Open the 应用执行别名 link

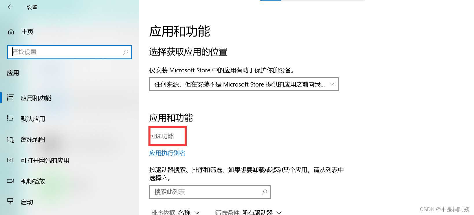coord(168,153)
